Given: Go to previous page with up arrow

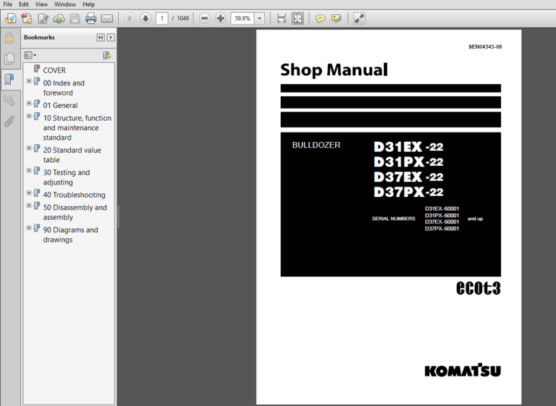Looking at the screenshot, I should [x=130, y=18].
